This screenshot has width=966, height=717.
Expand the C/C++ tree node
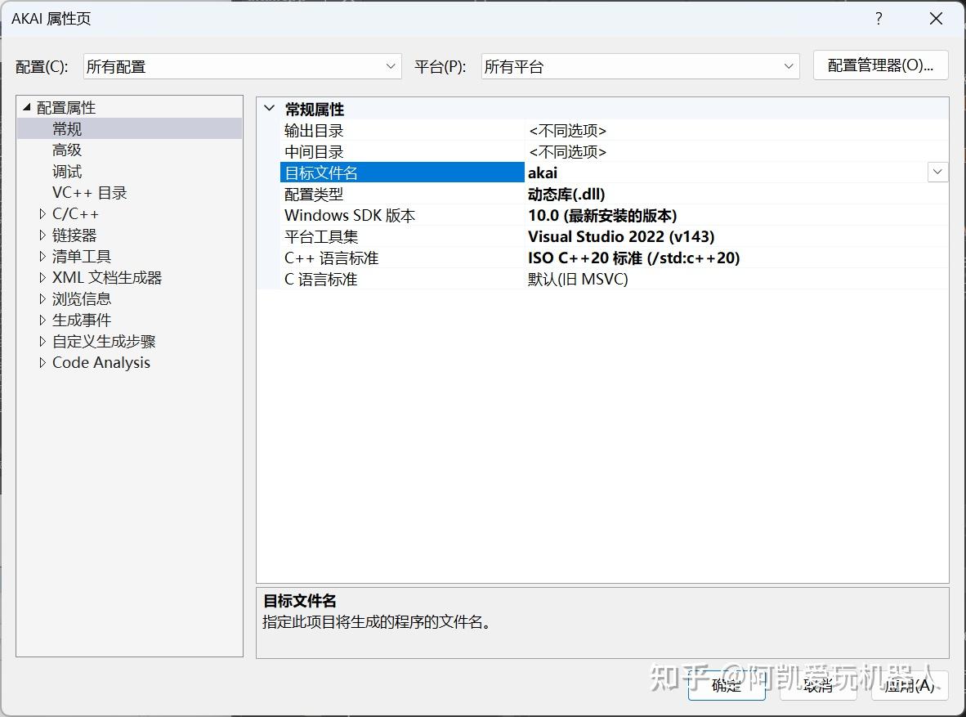pos(42,213)
